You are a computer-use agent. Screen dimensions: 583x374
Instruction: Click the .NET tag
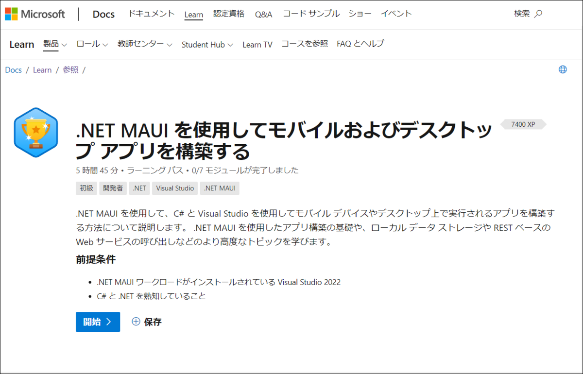click(139, 188)
